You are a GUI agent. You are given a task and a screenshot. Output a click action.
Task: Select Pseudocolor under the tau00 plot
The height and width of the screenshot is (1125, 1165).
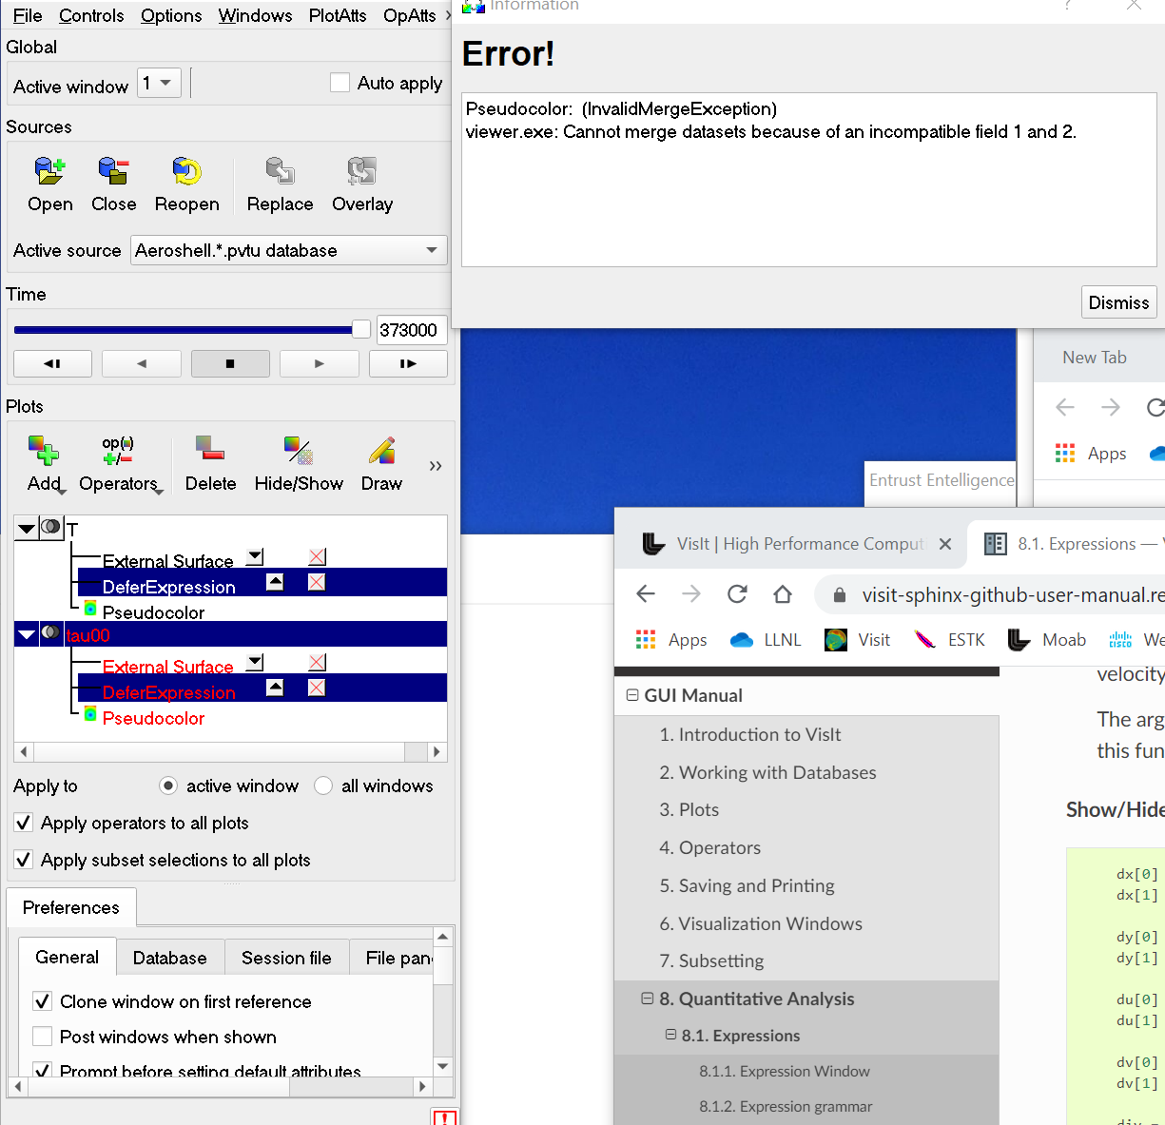[153, 718]
